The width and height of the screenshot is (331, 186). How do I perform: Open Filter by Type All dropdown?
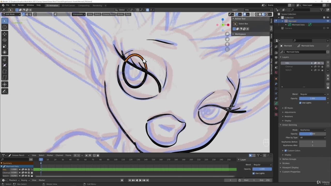click(313, 137)
